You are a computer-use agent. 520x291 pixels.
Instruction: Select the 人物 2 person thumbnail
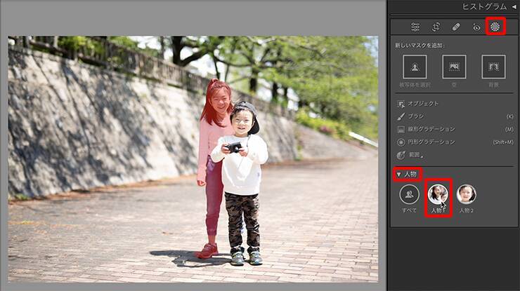[x=466, y=194]
